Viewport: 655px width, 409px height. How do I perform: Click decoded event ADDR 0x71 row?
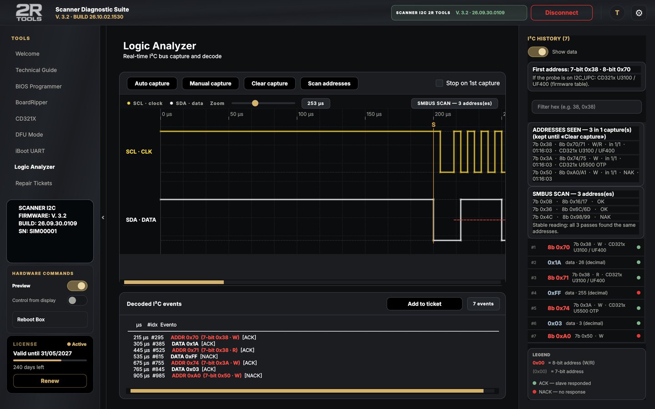(x=194, y=350)
